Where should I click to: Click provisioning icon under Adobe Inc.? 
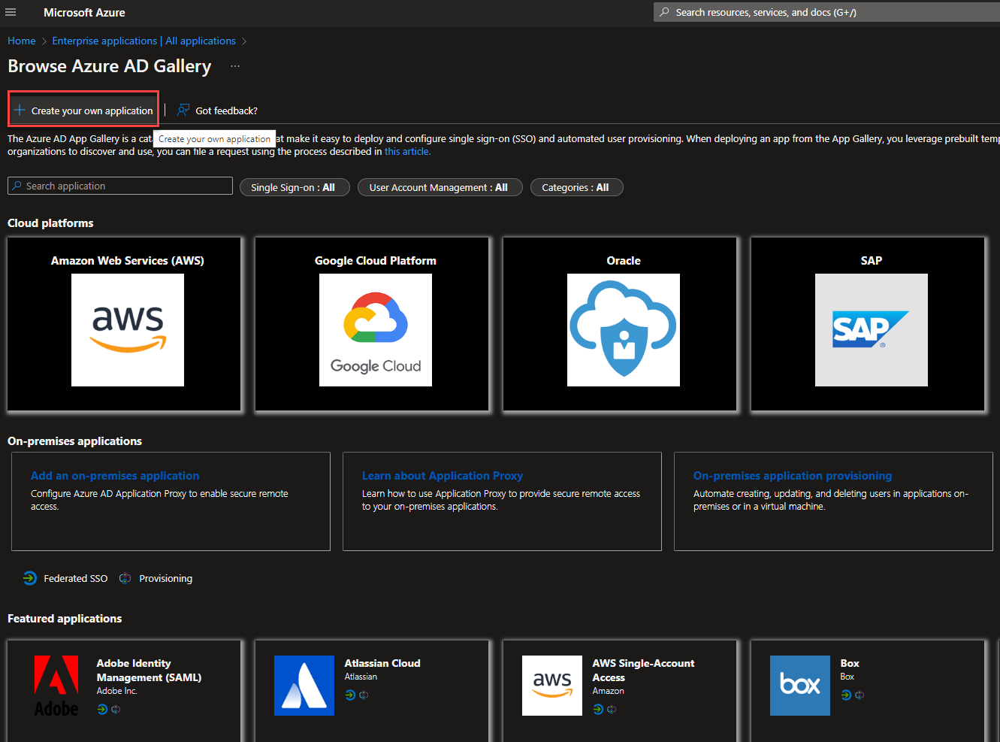tap(116, 709)
